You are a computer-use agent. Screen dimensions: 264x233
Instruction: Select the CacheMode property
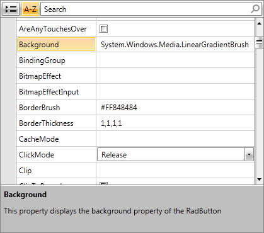pyautogui.click(x=39, y=139)
